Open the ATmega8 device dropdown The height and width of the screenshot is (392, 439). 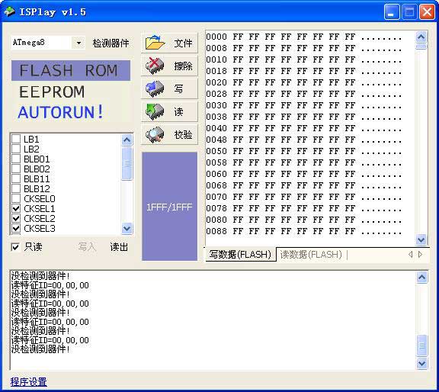[x=79, y=43]
